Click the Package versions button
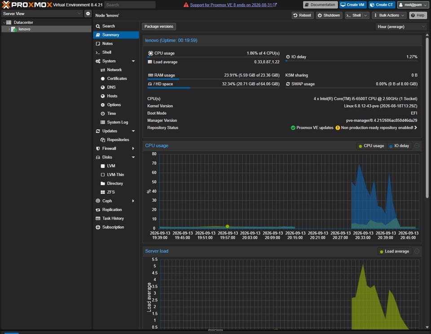 [159, 26]
